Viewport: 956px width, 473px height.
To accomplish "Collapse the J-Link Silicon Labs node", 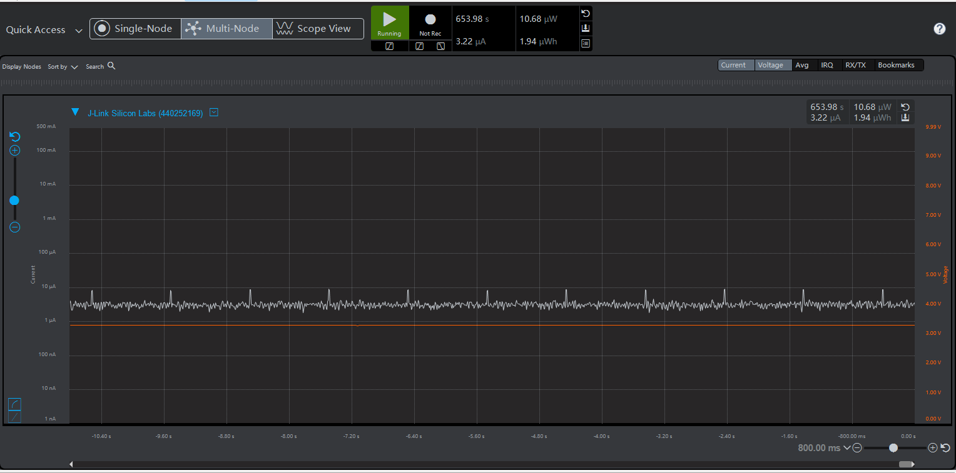I will pos(75,112).
